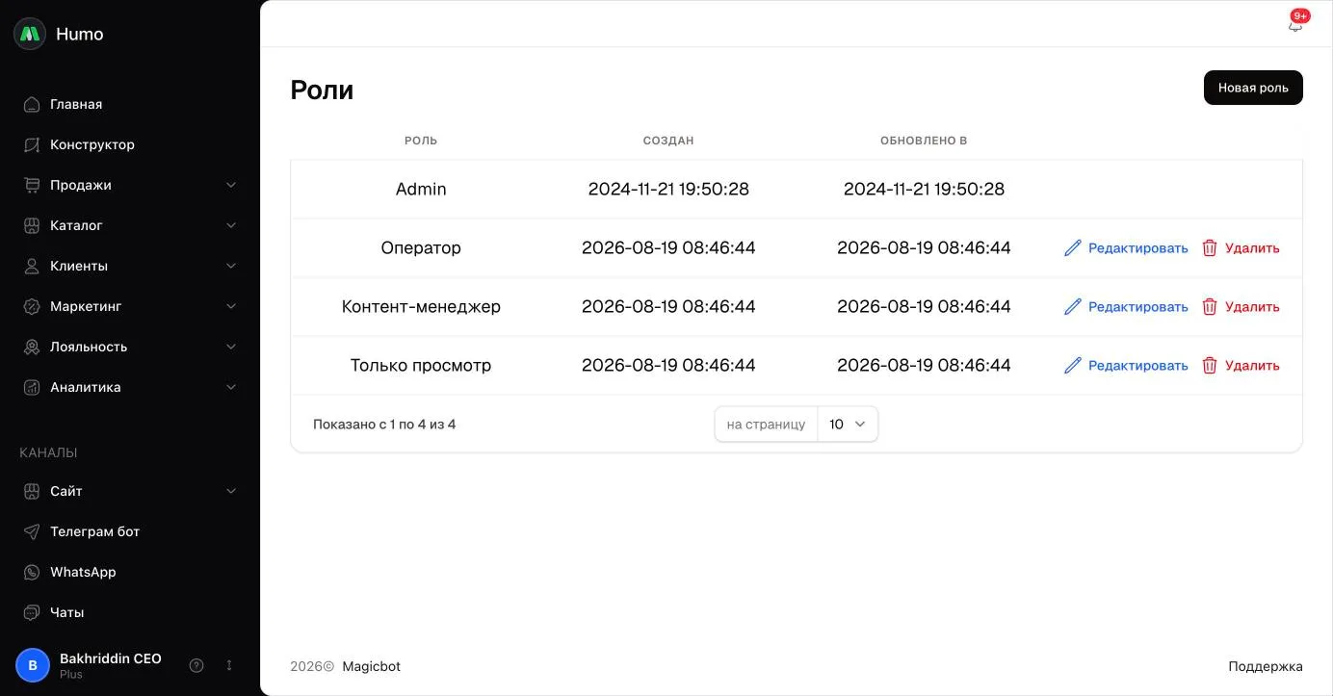Screen dimensions: 1333x696
Task: Create a role with Новая роль button
Action: (x=1253, y=88)
